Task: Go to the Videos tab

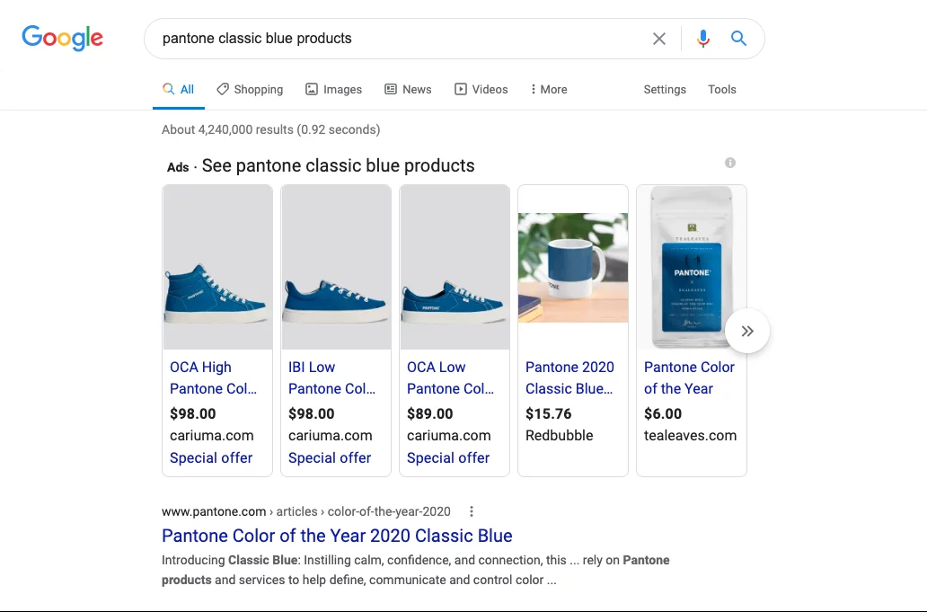Action: coord(481,89)
